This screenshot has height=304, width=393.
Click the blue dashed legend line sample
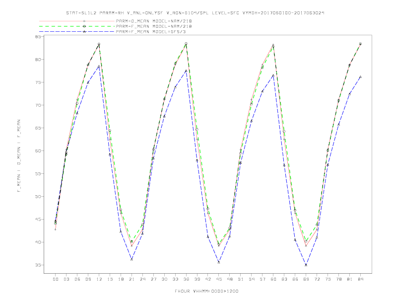coord(77,32)
